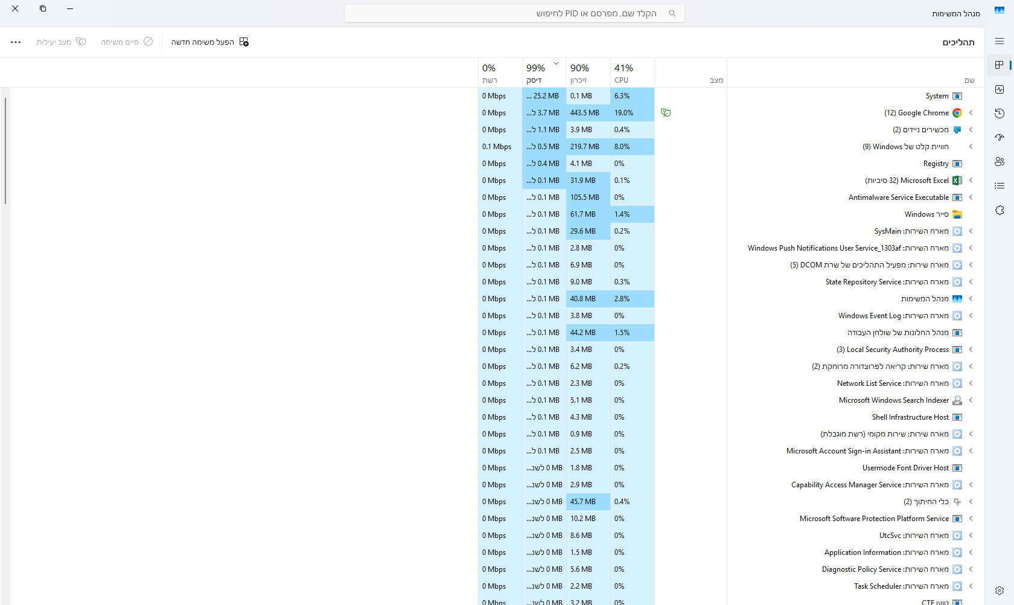Click the SysMain service gear icon

click(957, 231)
